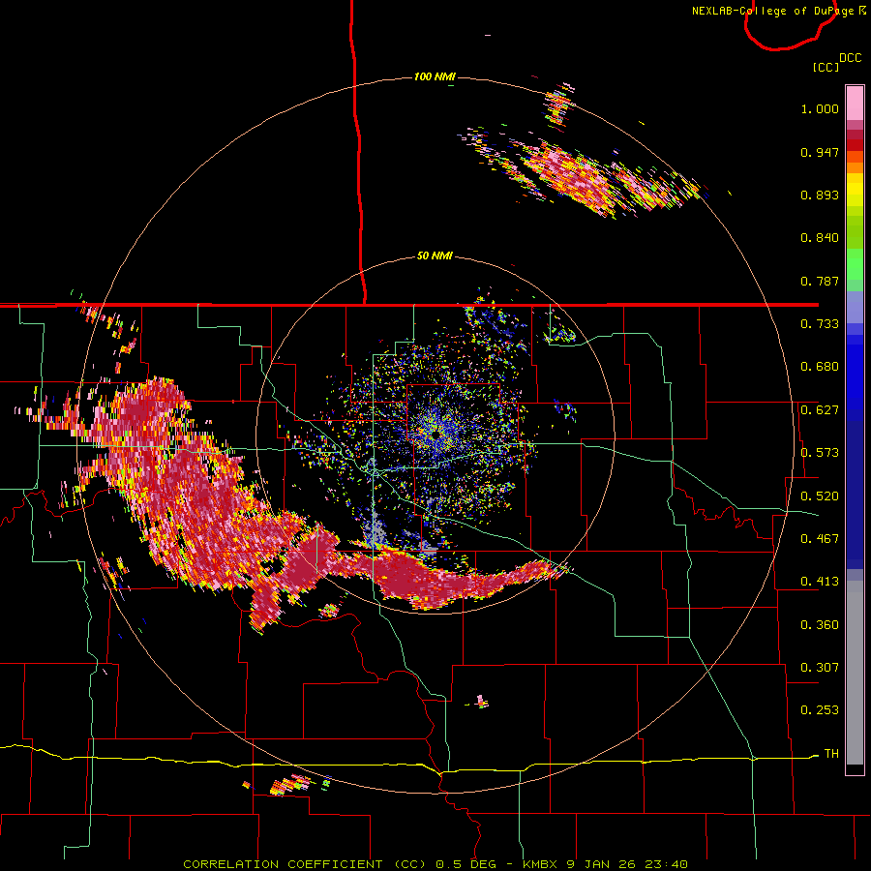Select the 0.680 legend value
871x871 pixels.
pos(820,367)
